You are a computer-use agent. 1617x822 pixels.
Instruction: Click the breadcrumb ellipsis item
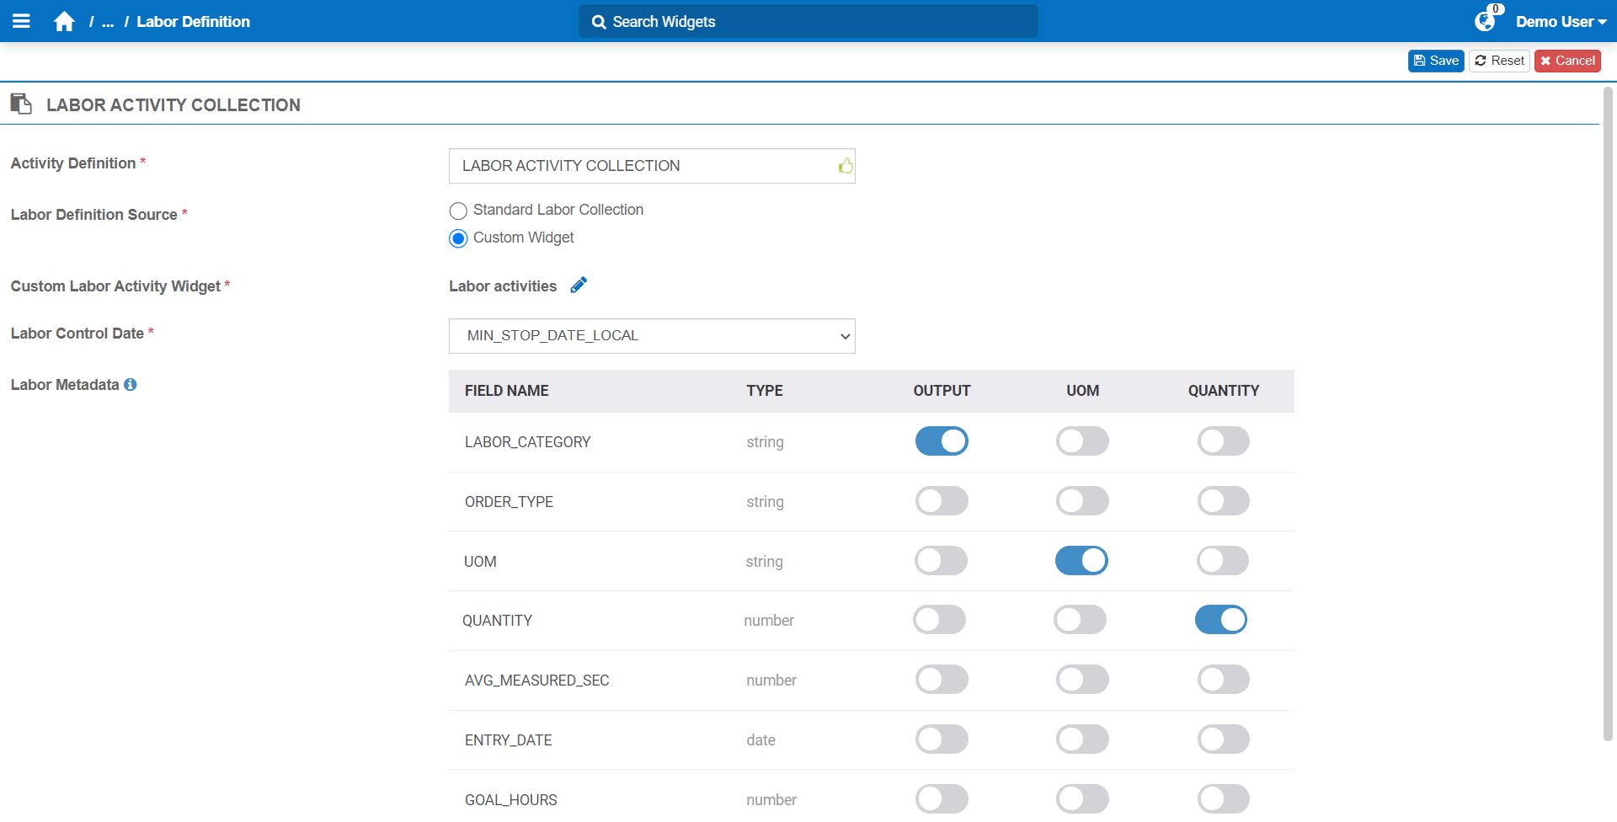(108, 22)
